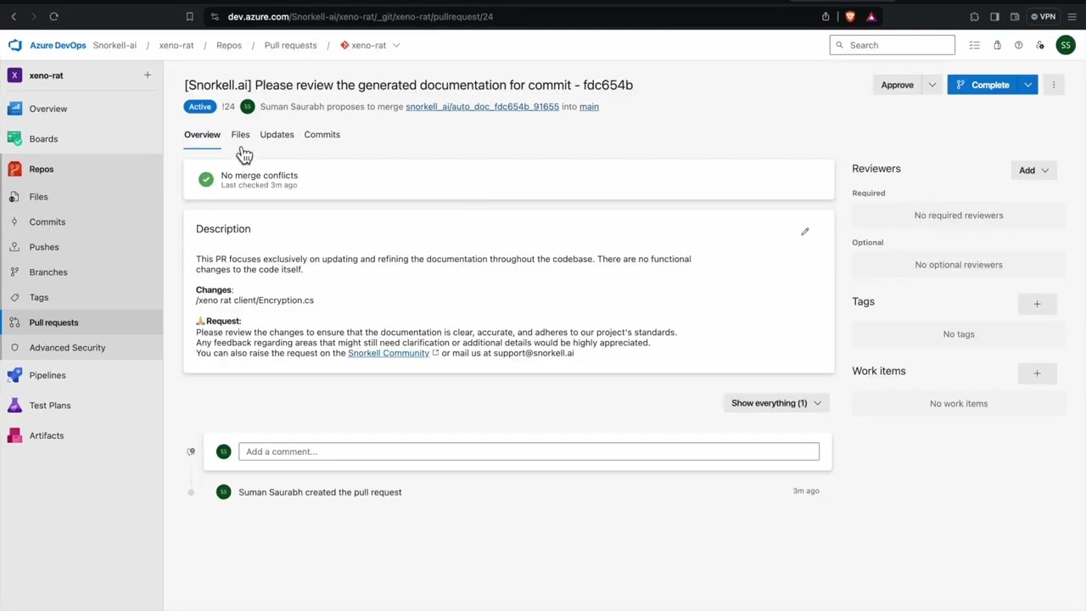Switch to the Commits tab

click(322, 135)
